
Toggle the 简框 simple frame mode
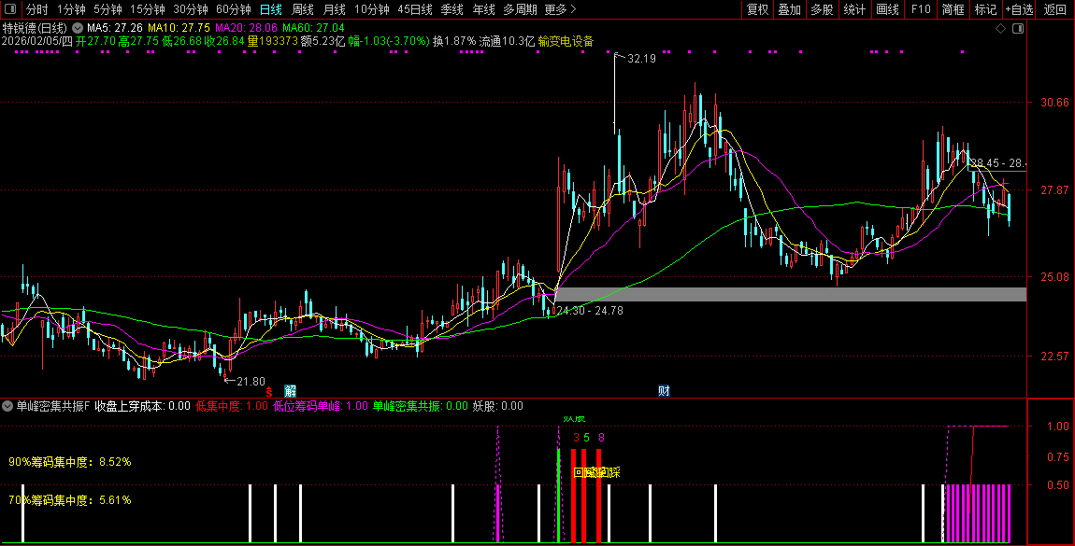953,9
